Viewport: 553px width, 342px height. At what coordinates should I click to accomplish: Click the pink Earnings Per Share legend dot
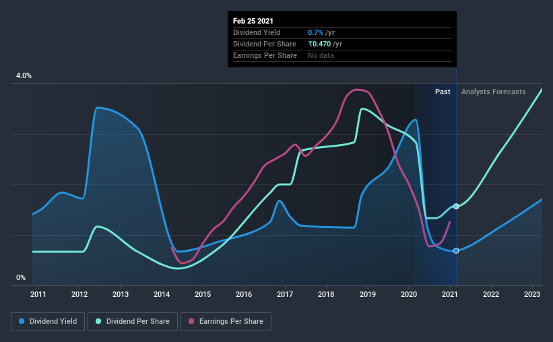pos(191,321)
